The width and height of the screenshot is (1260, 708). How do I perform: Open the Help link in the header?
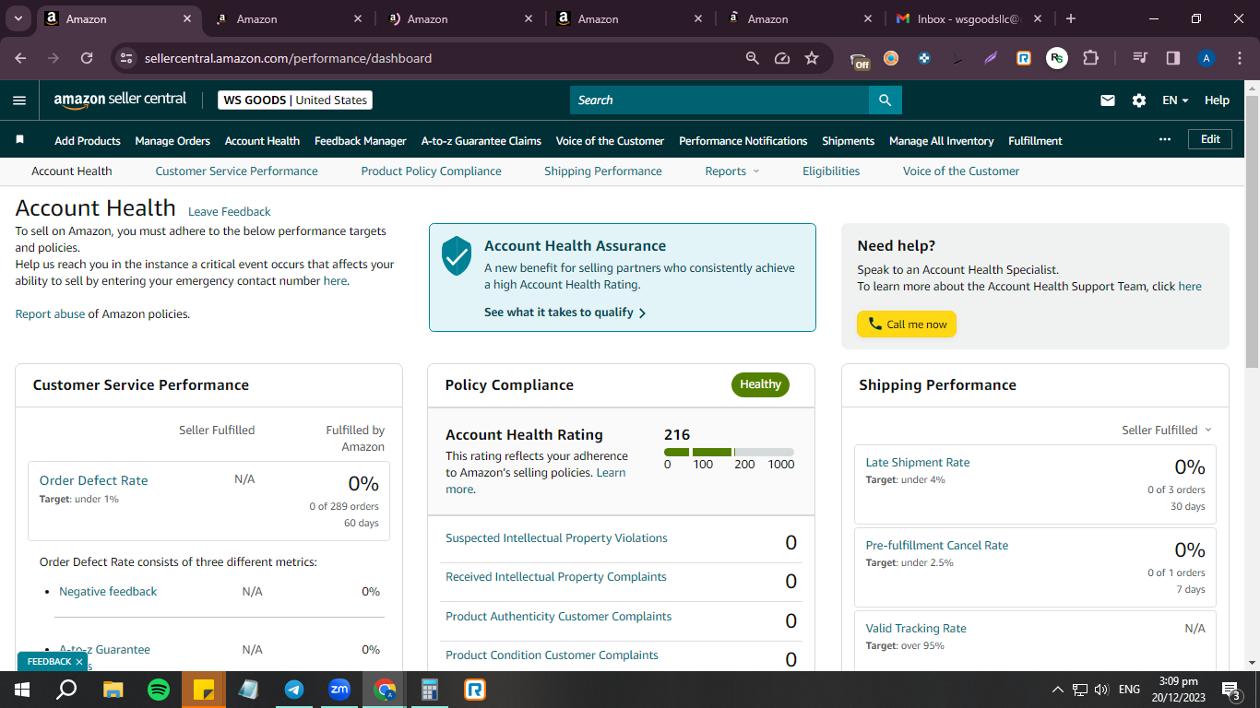(1217, 100)
